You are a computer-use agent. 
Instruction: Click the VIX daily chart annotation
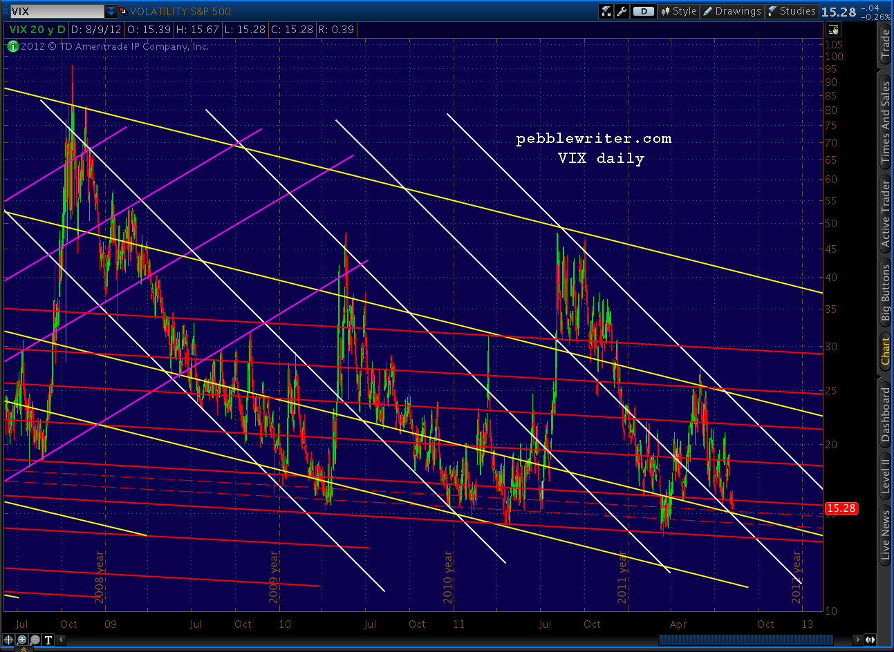tap(601, 159)
